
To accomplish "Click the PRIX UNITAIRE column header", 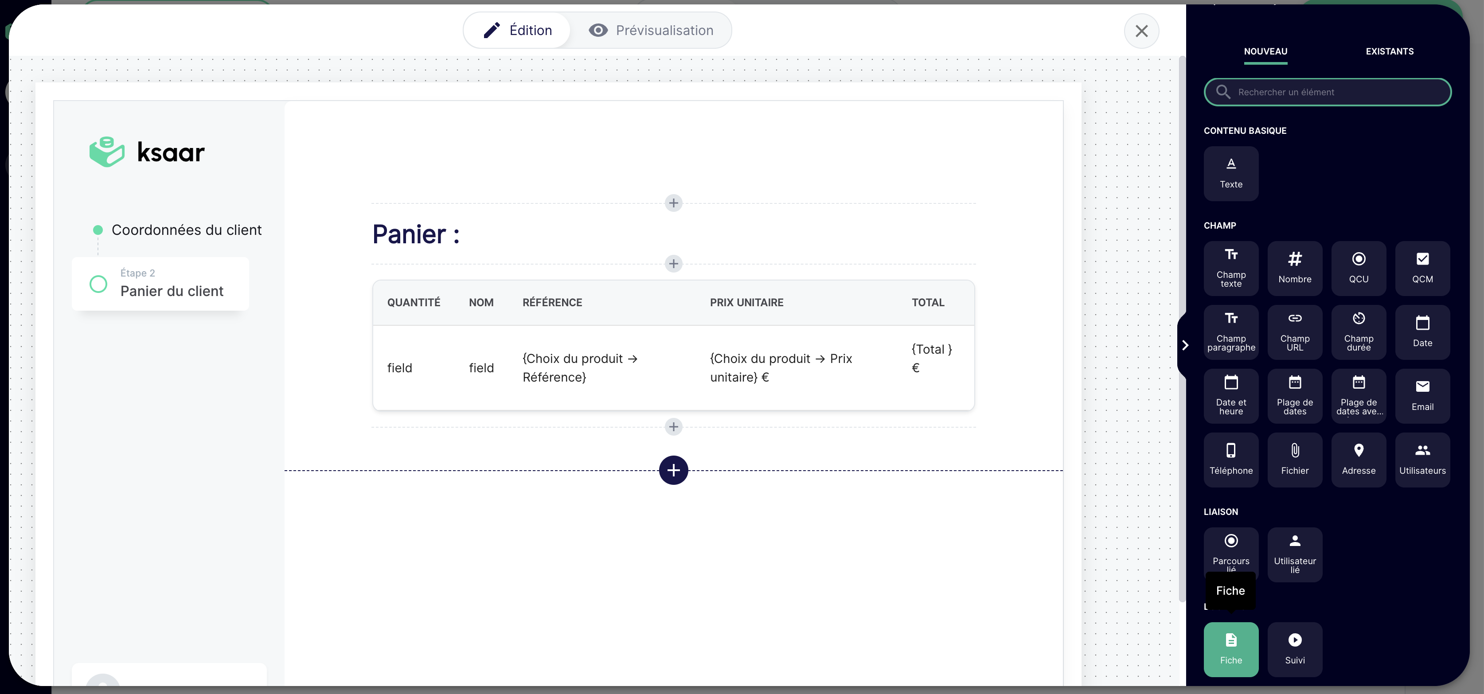I will click(746, 302).
